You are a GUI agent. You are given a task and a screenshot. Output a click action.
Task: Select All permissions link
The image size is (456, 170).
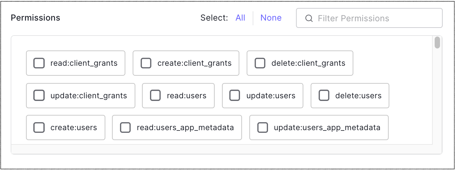(240, 18)
